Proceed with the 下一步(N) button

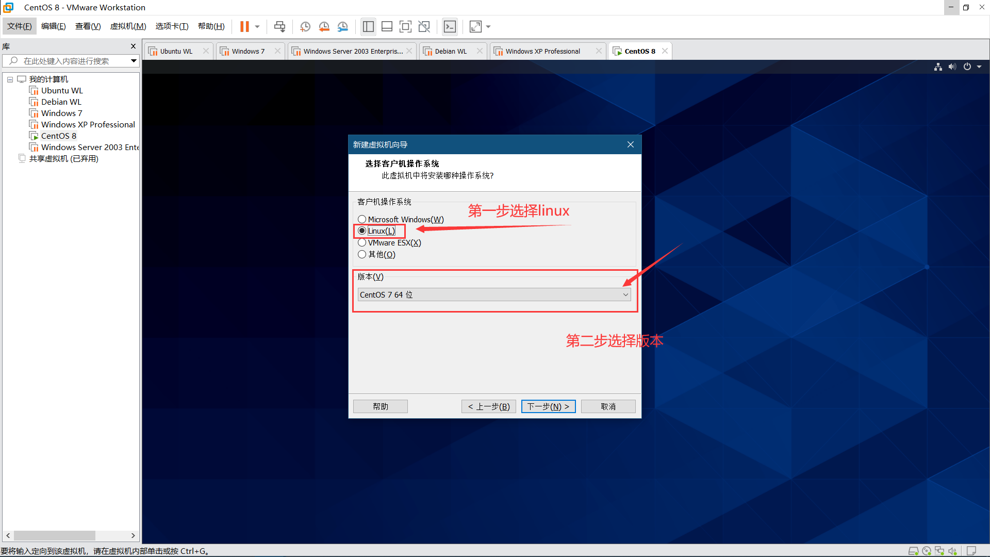[x=548, y=406]
